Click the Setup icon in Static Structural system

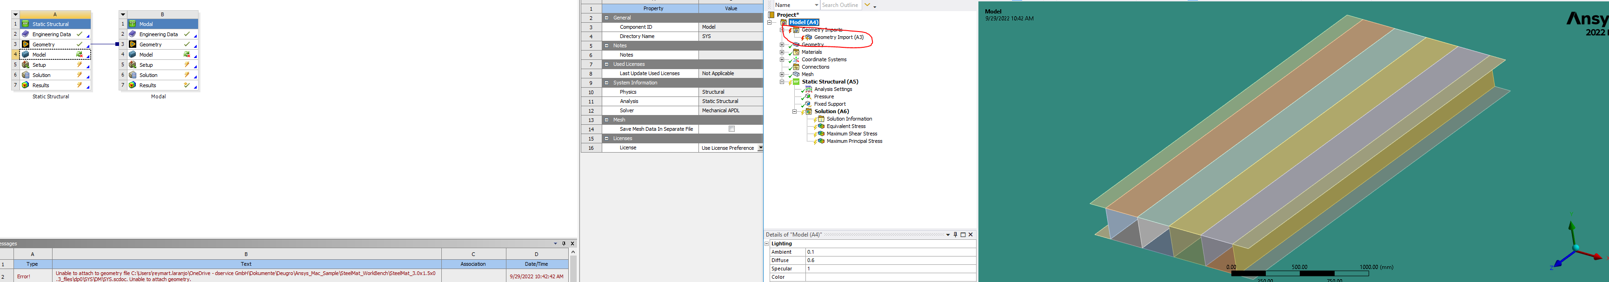pos(26,65)
